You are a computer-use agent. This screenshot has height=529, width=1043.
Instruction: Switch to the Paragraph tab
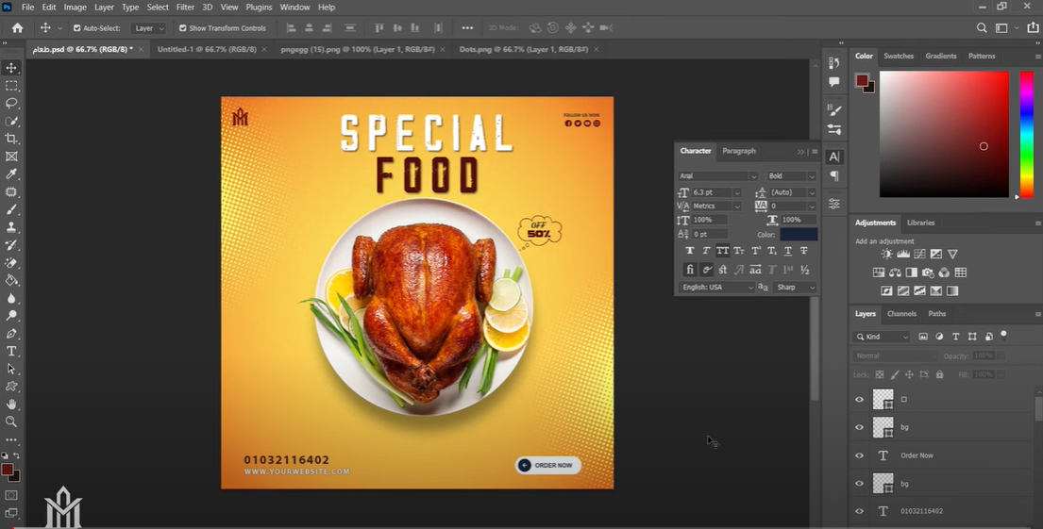[x=739, y=151]
